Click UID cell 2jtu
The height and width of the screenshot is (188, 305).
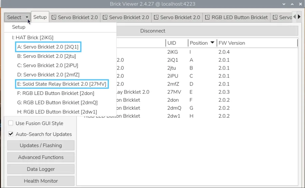(x=171, y=68)
